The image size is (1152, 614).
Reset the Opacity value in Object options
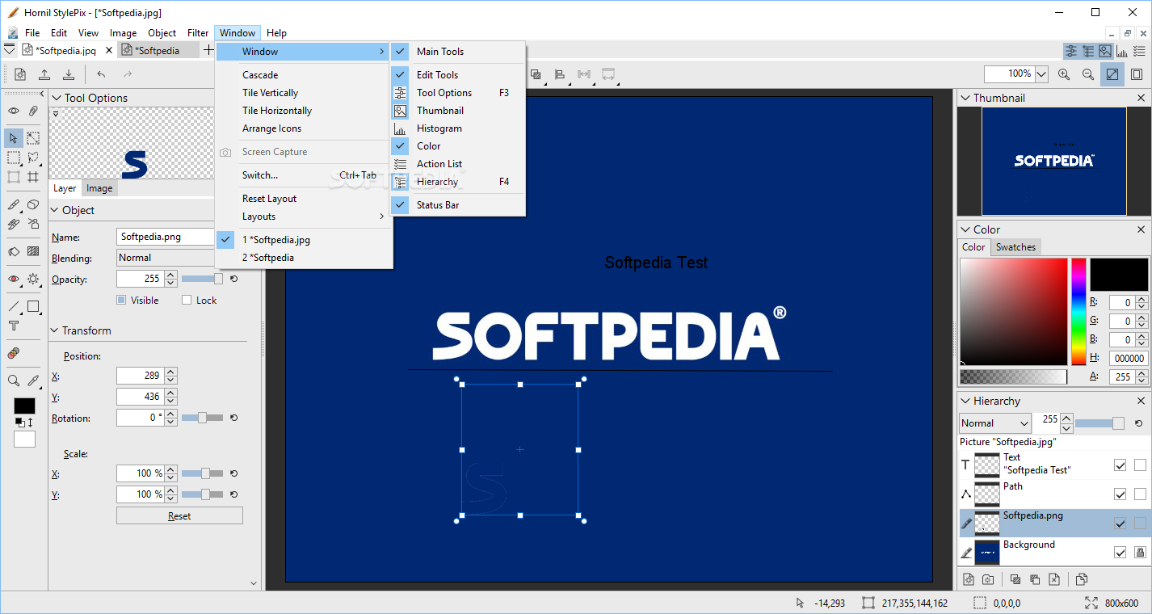click(233, 279)
